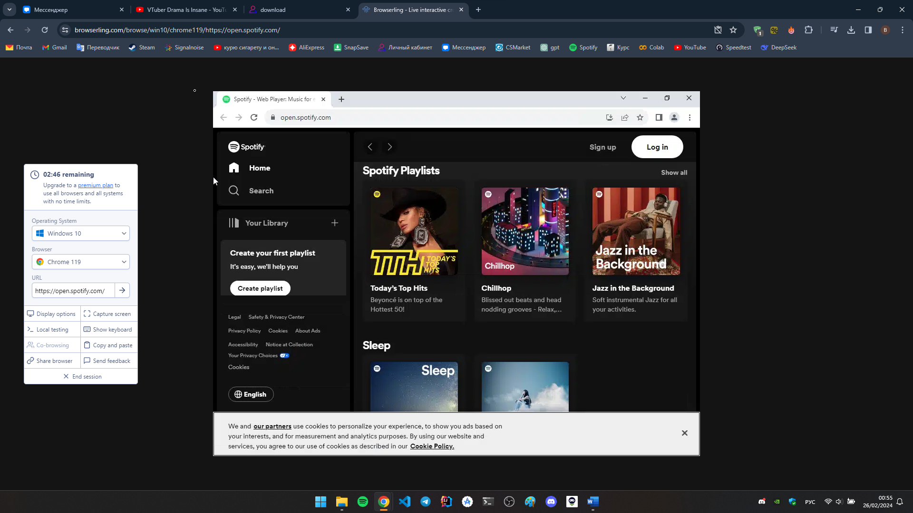This screenshot has height=513, width=913.
Task: Expand the inner browser tab search chevron
Action: click(x=623, y=98)
